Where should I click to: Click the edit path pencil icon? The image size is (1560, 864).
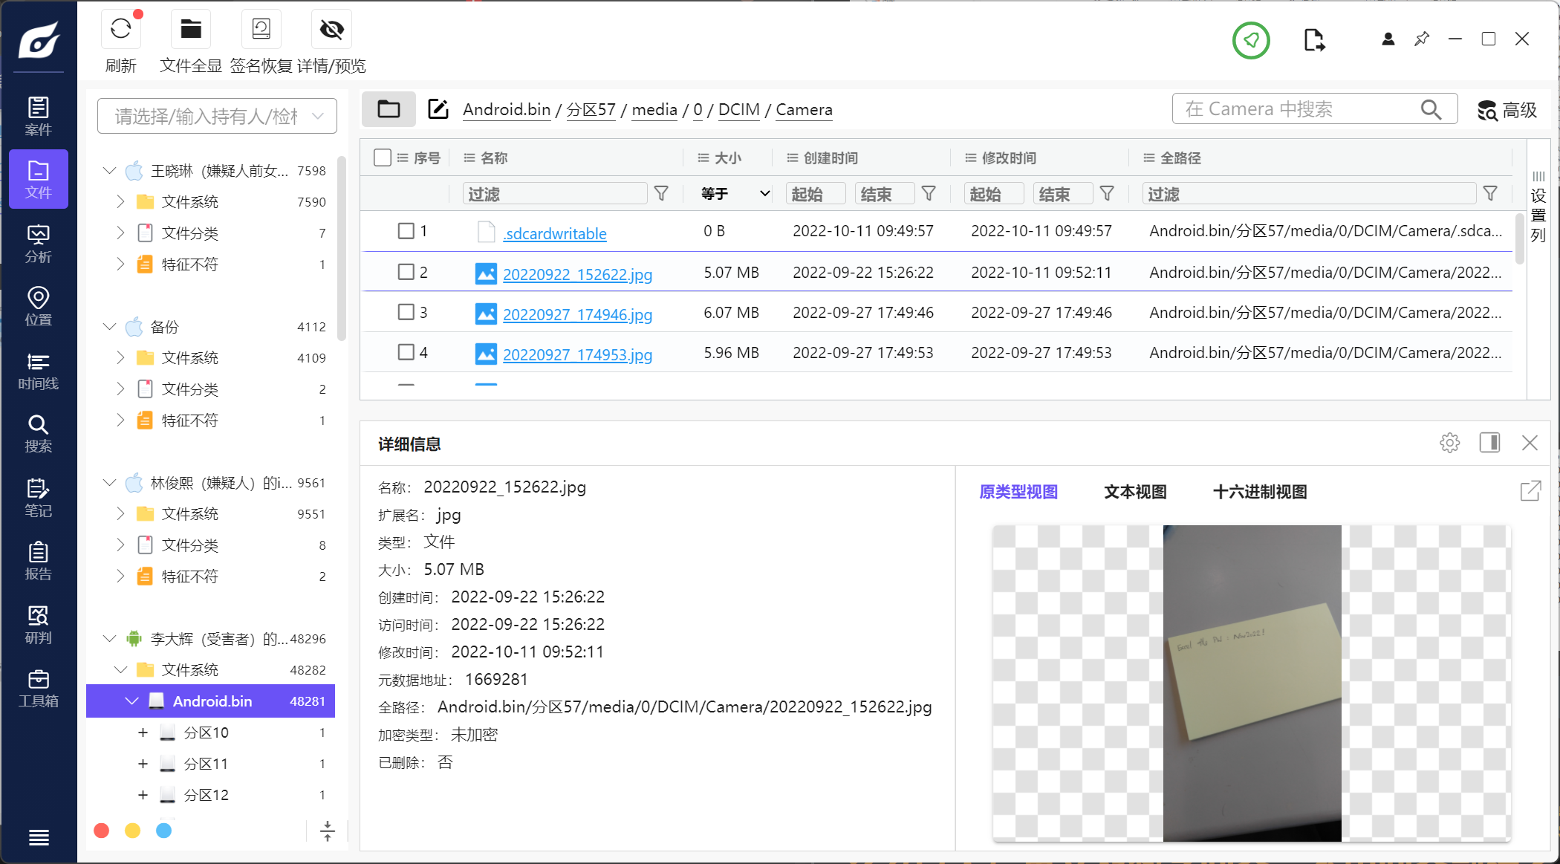438,109
